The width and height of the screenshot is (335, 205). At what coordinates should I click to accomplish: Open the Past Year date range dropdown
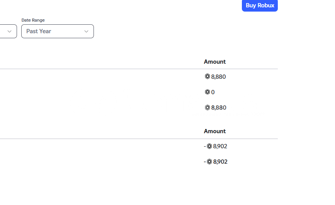coord(58,31)
